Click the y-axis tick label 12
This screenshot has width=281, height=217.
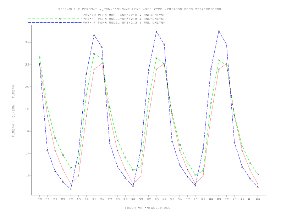pyautogui.click(x=27, y=176)
